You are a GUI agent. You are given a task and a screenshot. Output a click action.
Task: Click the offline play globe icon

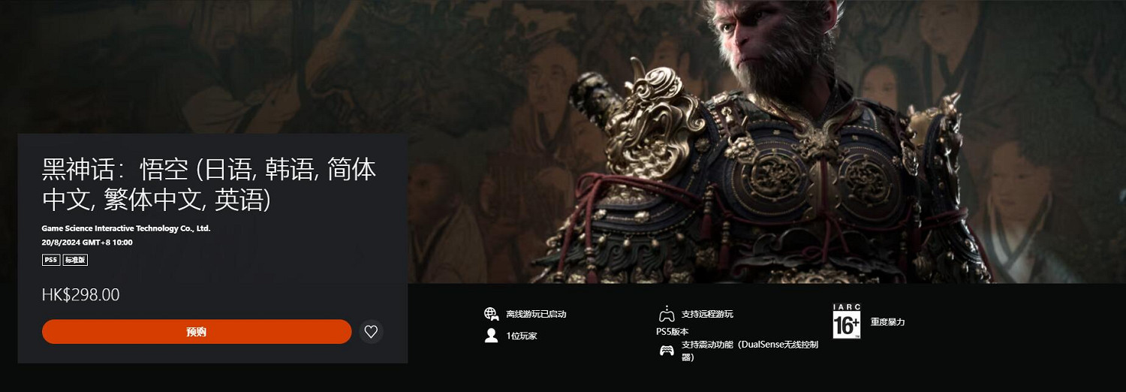[x=492, y=314]
